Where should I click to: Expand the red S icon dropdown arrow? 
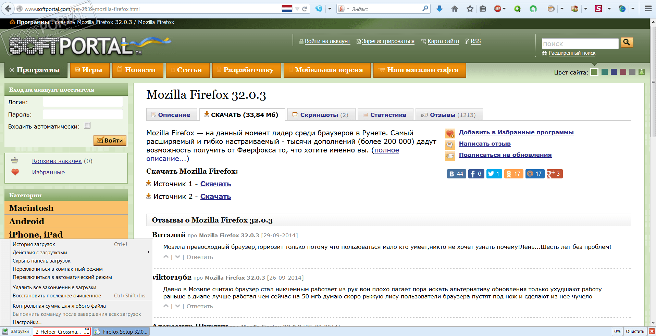point(609,9)
